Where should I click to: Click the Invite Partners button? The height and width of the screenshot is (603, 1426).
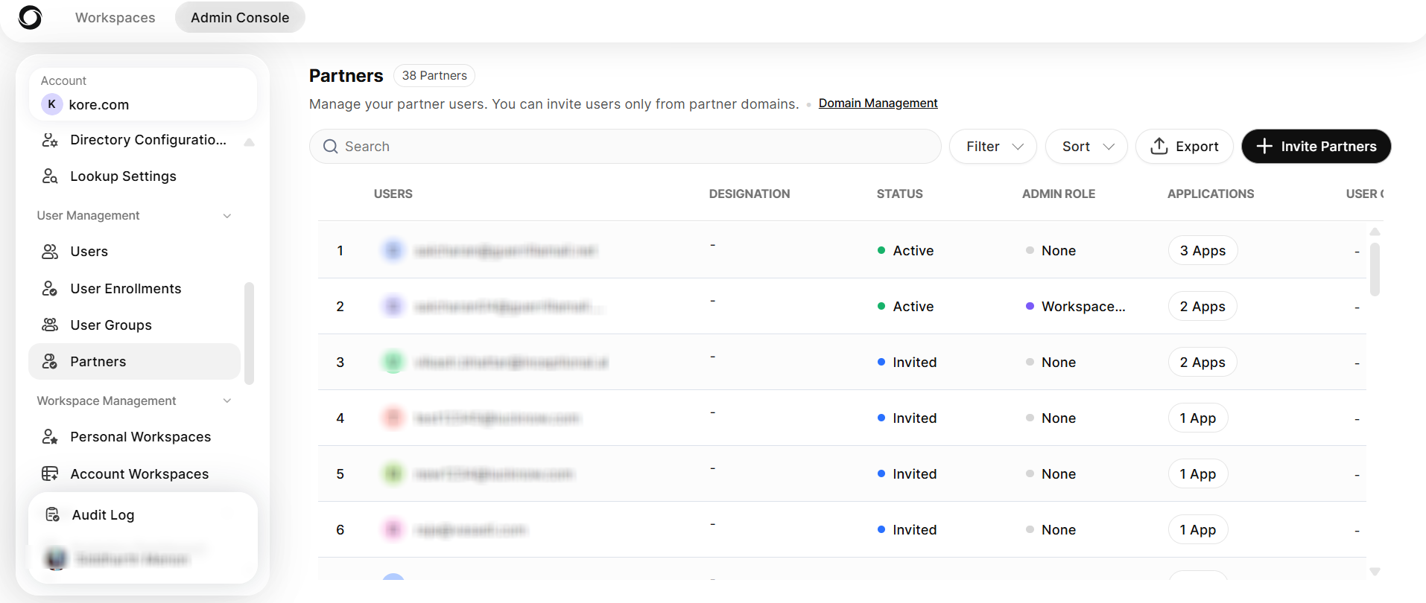tap(1316, 147)
